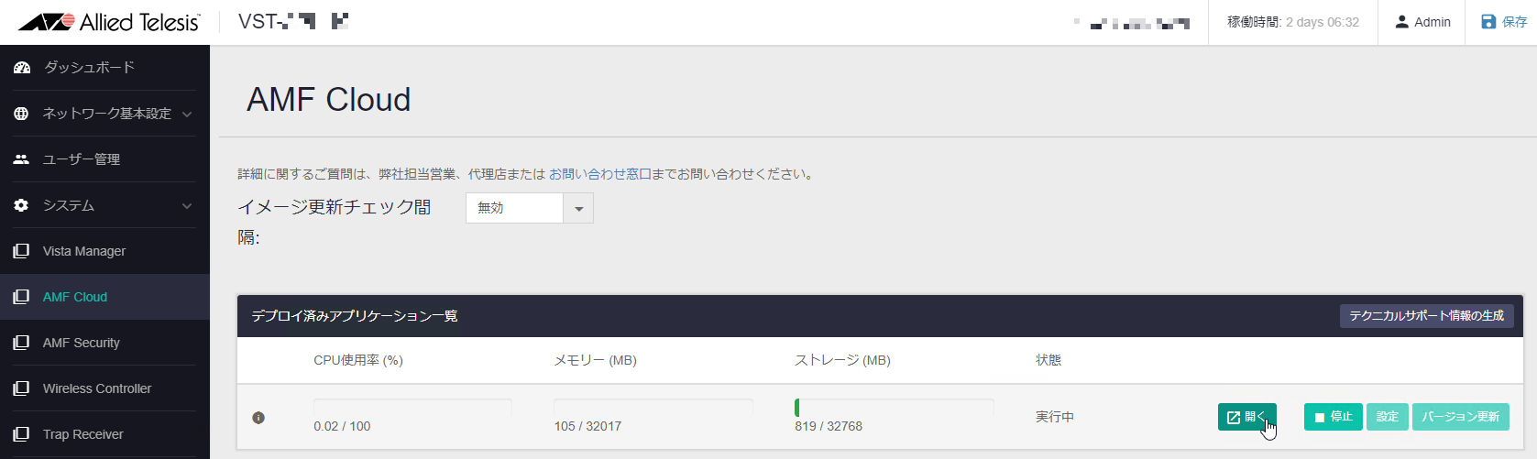Image resolution: width=1537 pixels, height=459 pixels.
Task: Click the AMF Cloud page heading
Action: point(329,99)
